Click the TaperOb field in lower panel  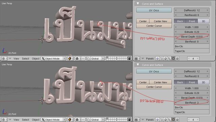click(x=192, y=112)
